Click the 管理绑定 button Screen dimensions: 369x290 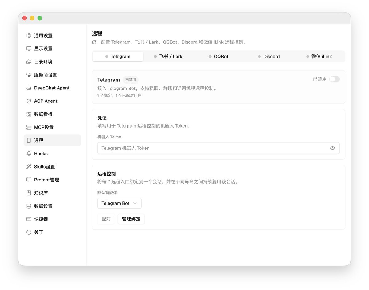[131, 219]
